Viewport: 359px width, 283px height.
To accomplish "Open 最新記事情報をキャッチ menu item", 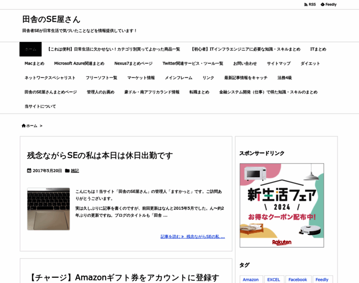I will tap(246, 78).
